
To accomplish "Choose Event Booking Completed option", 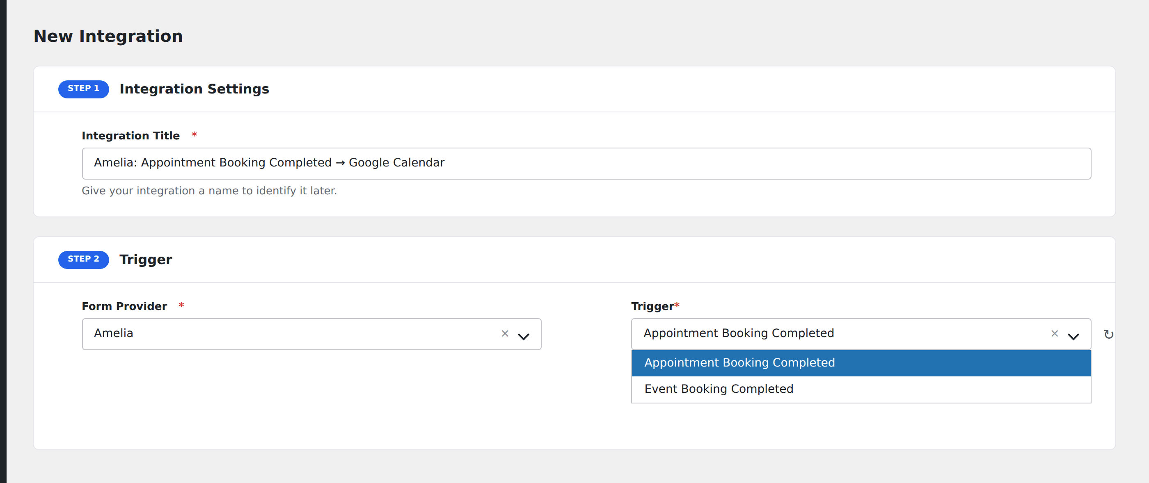I will click(861, 389).
